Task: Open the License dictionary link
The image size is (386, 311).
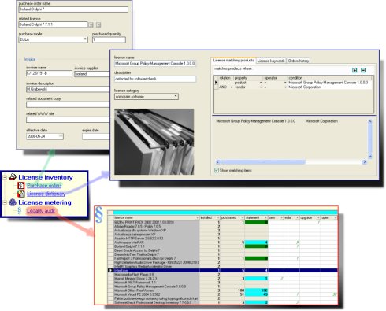Action: coord(46,194)
